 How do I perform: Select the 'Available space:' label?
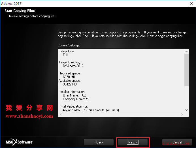(x=70, y=81)
